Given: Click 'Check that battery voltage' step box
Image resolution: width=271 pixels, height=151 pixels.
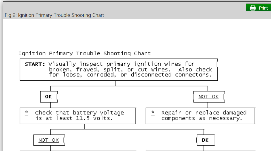Looking at the screenshot, I should click(x=78, y=116).
